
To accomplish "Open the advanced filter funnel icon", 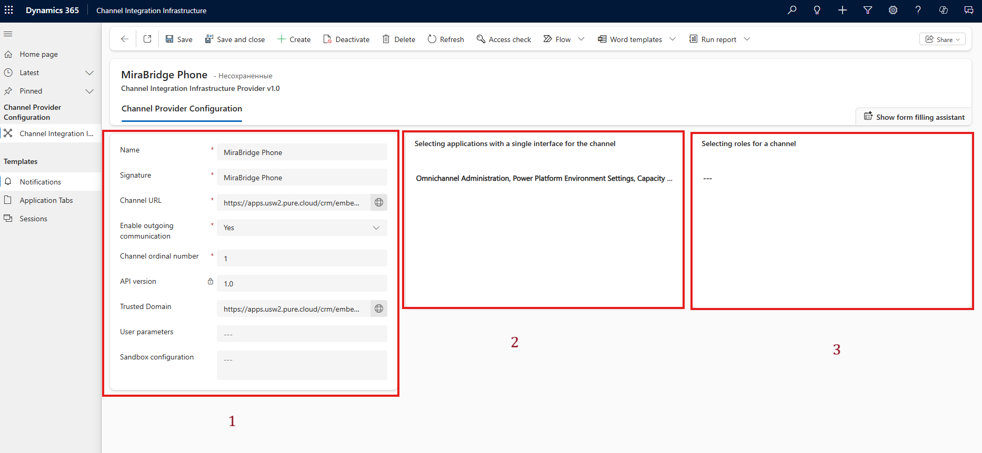I will (868, 11).
